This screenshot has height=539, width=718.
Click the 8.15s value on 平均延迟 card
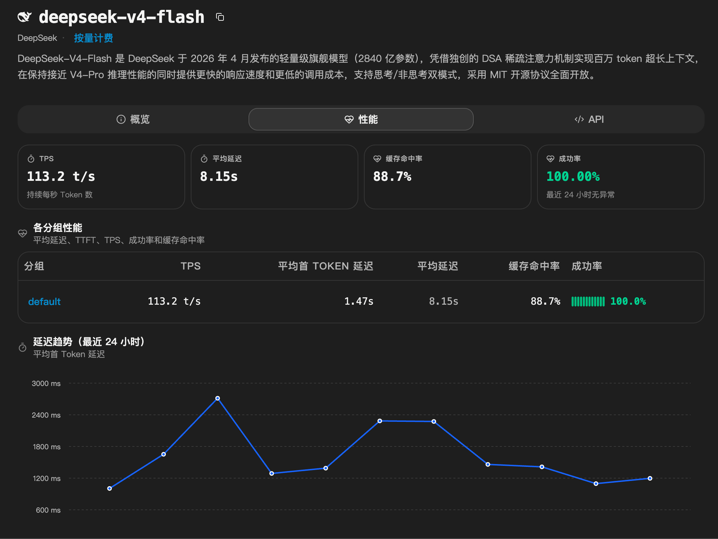219,176
